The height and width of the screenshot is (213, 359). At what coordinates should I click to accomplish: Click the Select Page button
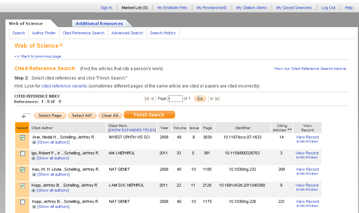pos(50,115)
